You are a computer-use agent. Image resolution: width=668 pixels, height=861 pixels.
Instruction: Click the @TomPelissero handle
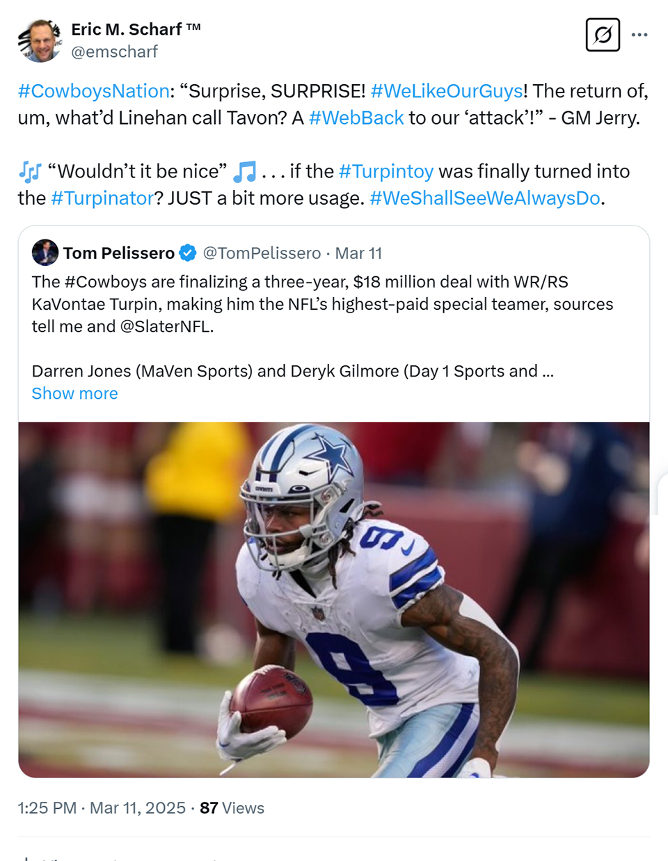tap(262, 253)
